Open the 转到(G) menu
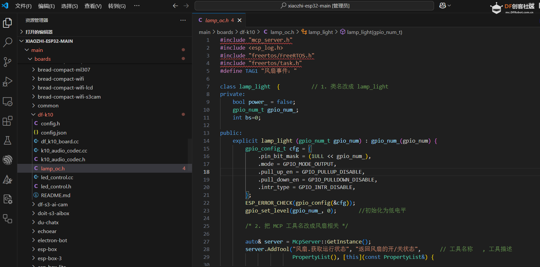540x267 pixels. 117,6
